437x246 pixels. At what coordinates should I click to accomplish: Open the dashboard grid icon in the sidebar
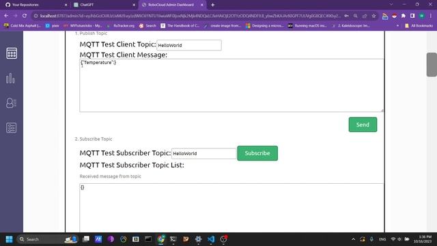point(12,53)
